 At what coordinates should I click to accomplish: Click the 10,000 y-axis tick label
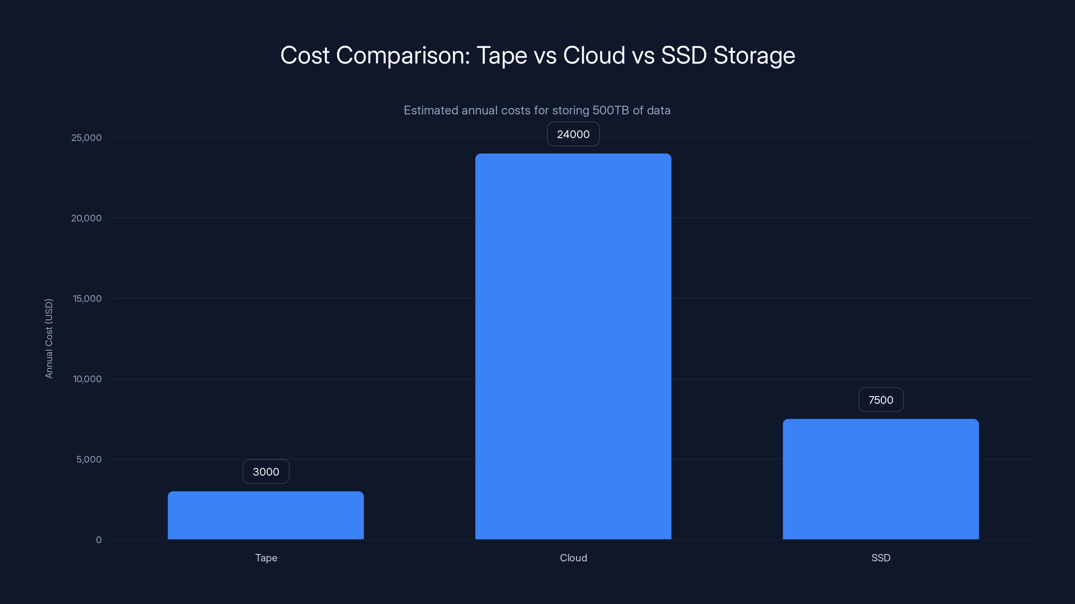(86, 379)
